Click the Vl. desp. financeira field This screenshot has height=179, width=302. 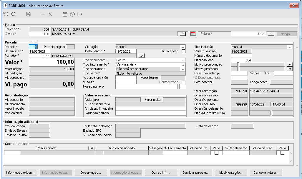click(151, 109)
